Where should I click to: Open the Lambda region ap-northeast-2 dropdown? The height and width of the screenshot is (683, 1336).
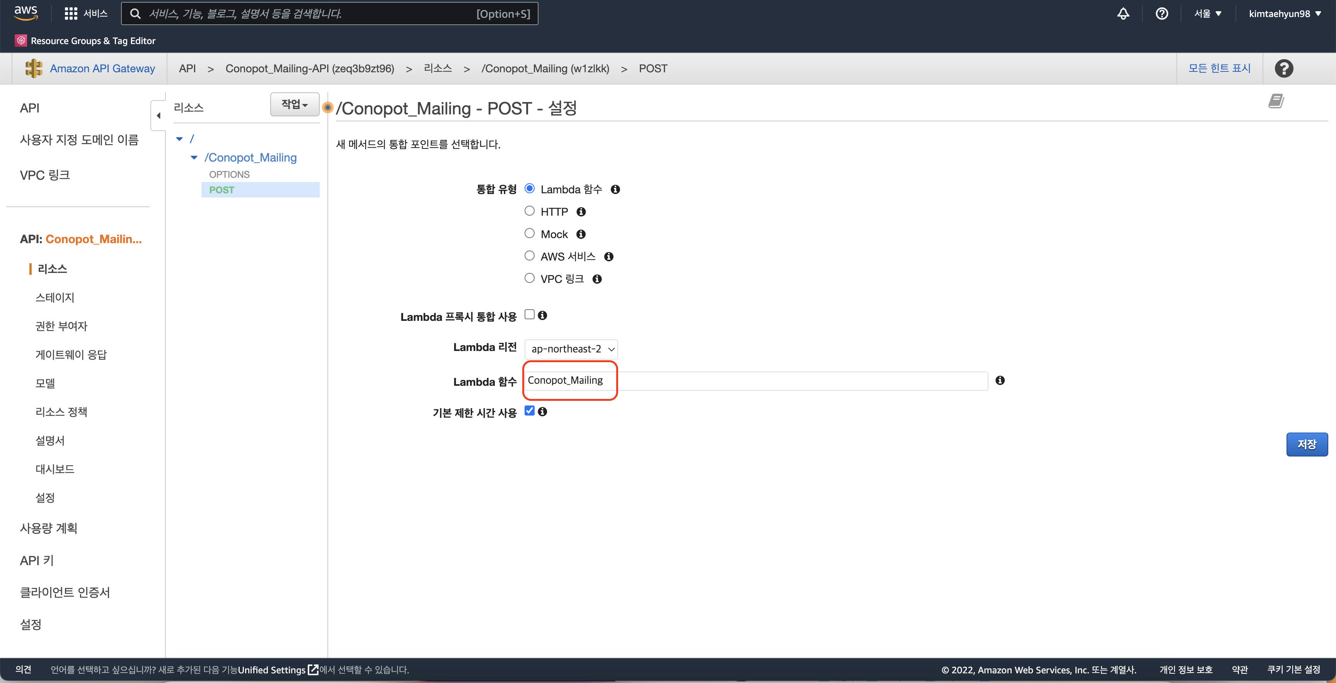click(571, 349)
